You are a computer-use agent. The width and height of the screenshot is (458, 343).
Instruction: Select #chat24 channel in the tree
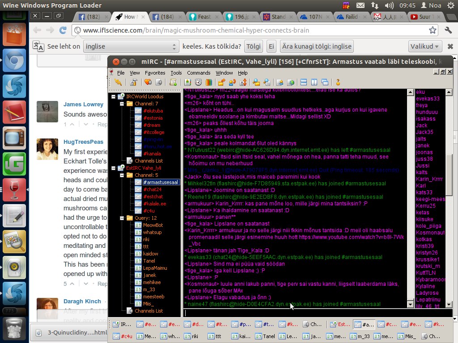click(x=152, y=189)
